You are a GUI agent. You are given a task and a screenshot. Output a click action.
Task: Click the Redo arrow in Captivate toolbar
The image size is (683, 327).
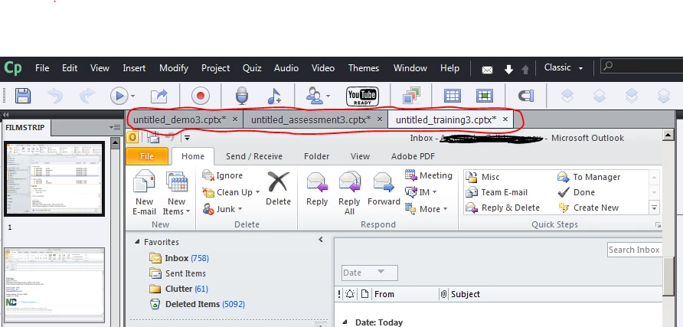coord(87,96)
